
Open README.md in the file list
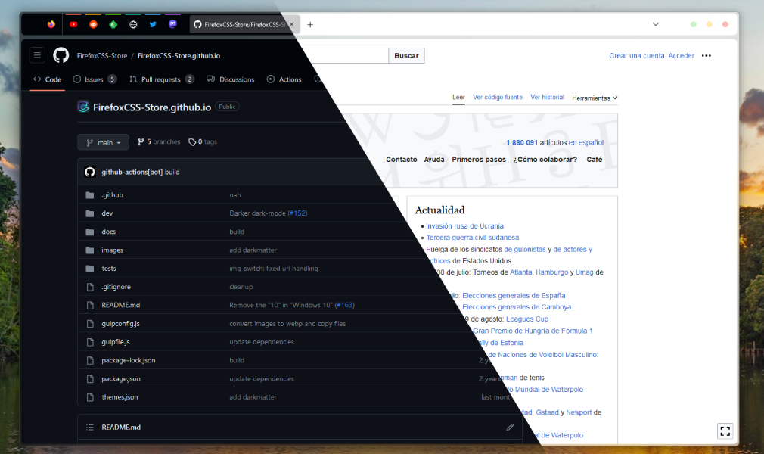(121, 305)
